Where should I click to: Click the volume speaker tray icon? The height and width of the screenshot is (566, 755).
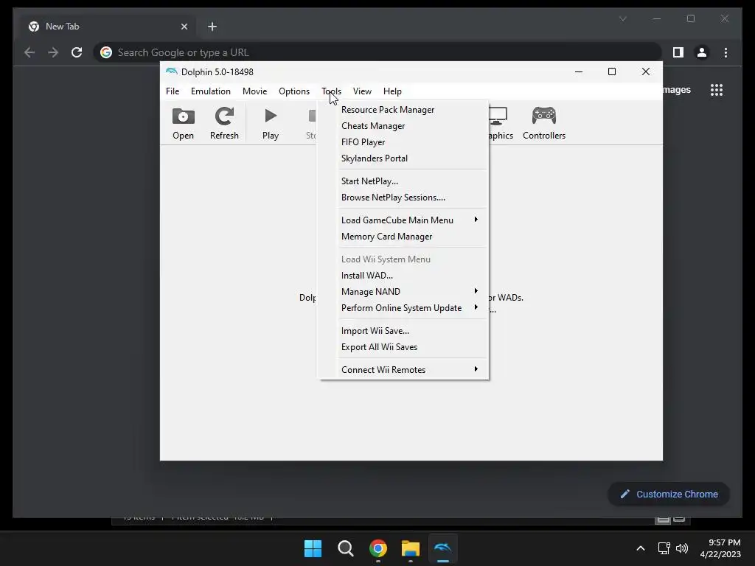(682, 548)
